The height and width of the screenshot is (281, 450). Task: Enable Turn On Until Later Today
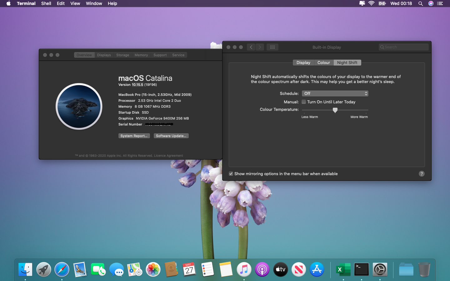304,102
